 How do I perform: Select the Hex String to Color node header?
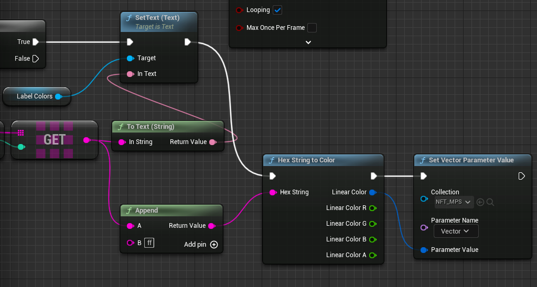323,160
